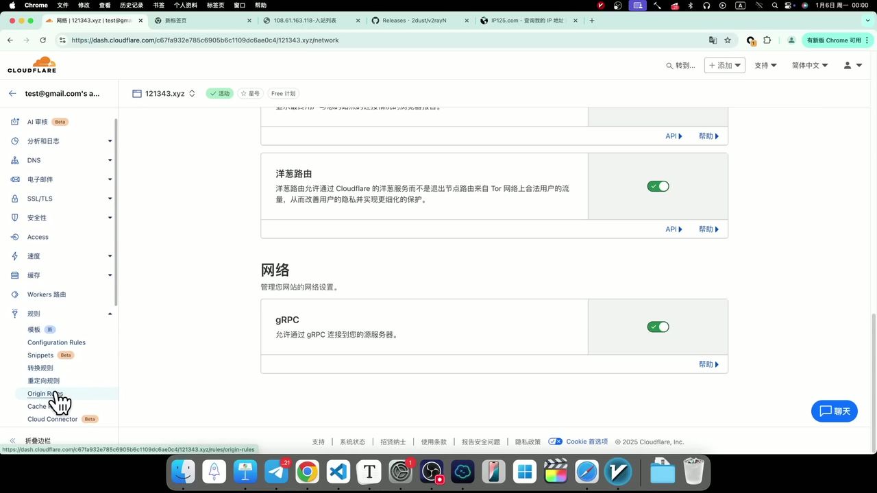Open the 简体中文 language dropdown

809,66
